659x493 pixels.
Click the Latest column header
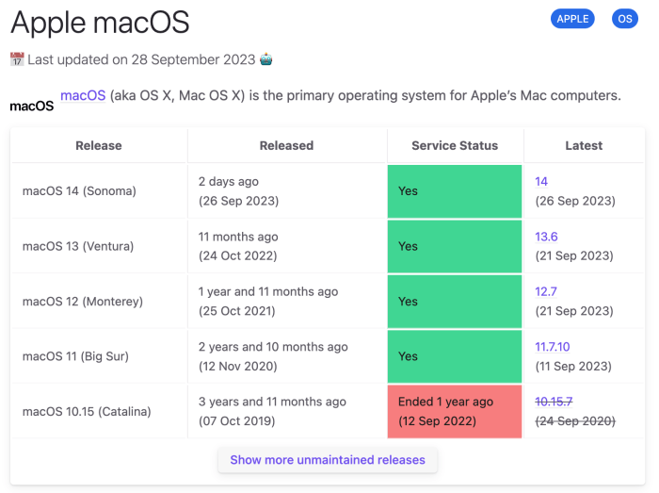coord(584,145)
